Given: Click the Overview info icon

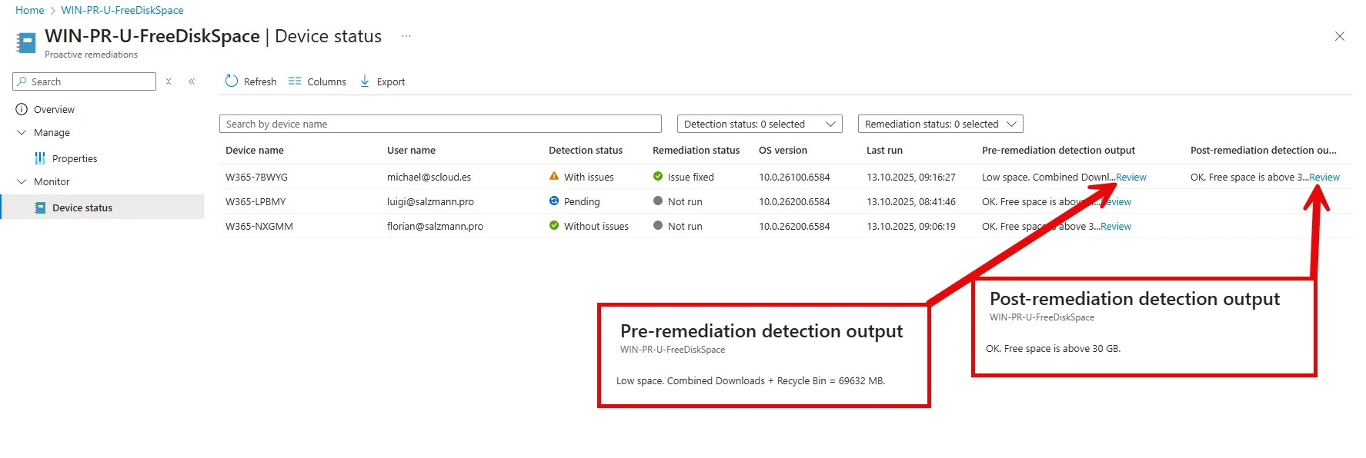Looking at the screenshot, I should (22, 109).
